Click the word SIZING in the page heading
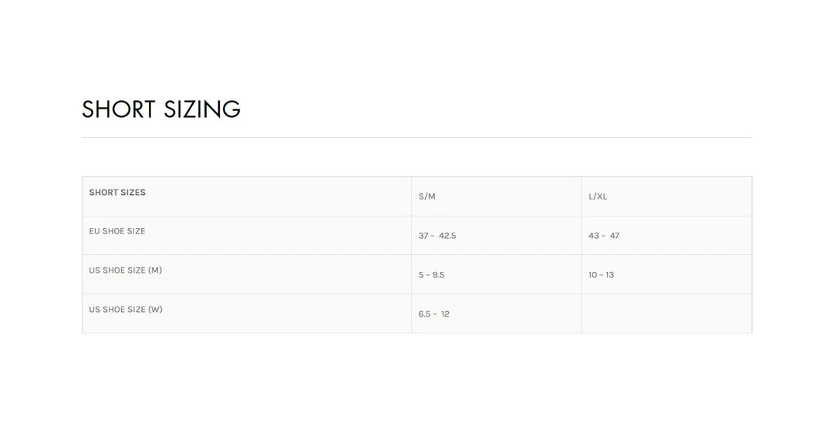Screen dimensions: 833x436 click(x=202, y=109)
